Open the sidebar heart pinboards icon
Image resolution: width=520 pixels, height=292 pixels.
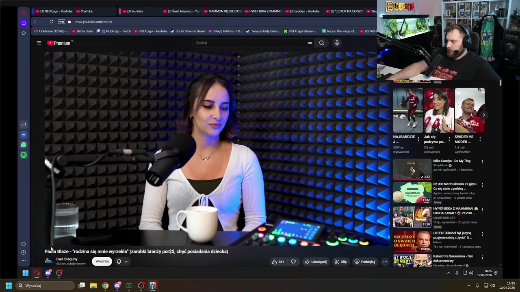24,244
